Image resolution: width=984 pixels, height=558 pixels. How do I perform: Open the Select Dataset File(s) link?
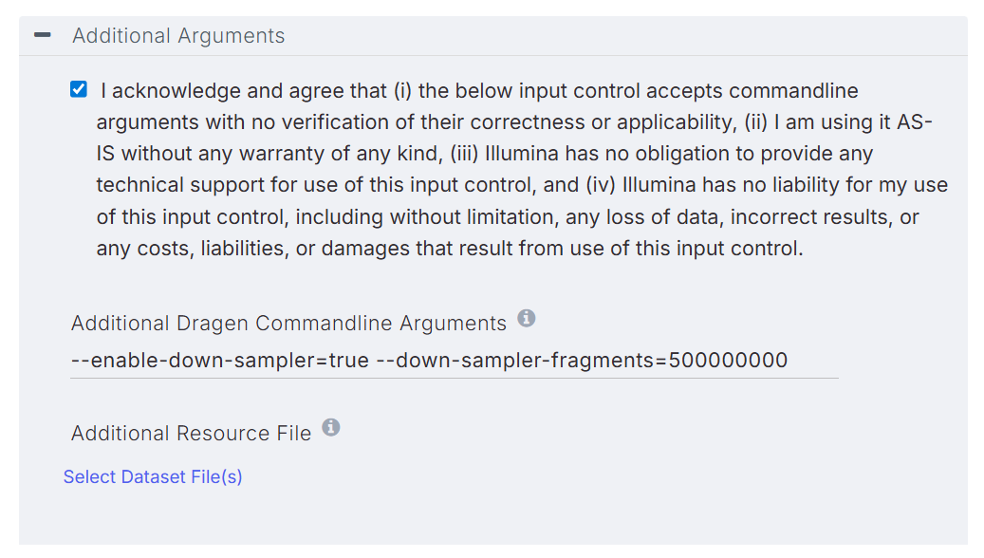[153, 476]
